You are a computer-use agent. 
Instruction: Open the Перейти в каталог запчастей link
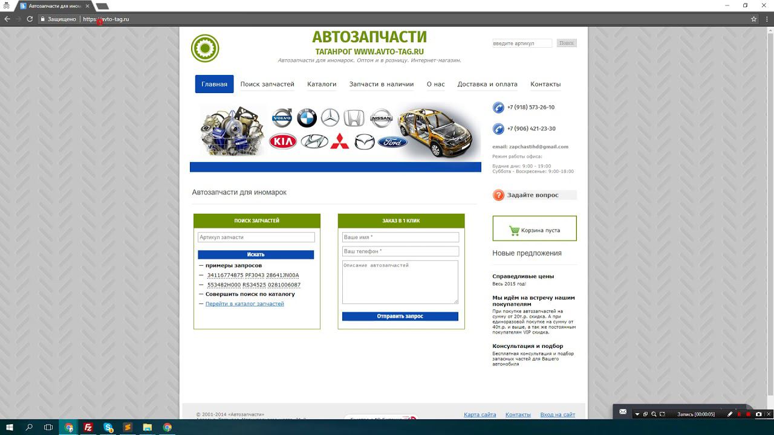(x=244, y=304)
